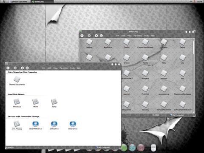Open the Resources folder
This screenshot has width=204, height=153.
coord(127,106)
